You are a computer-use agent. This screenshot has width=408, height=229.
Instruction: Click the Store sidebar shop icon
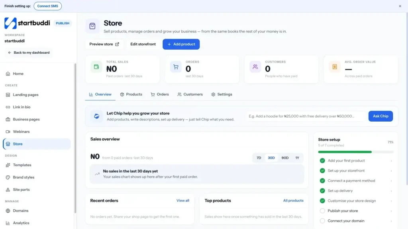tap(8, 144)
